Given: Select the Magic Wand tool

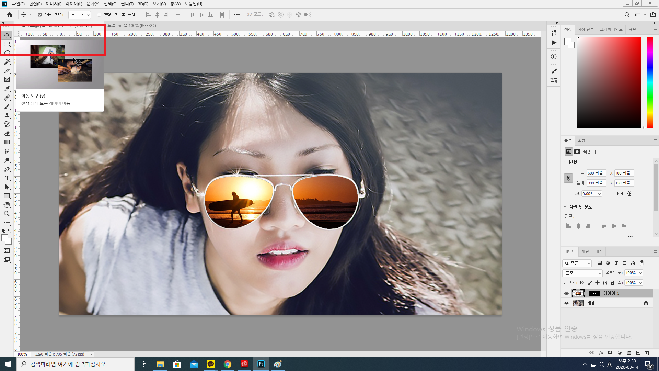Looking at the screenshot, I should (7, 62).
